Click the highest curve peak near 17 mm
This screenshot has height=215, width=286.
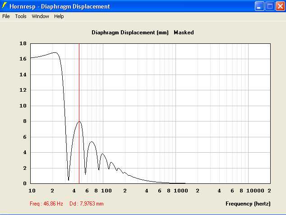tap(55, 52)
